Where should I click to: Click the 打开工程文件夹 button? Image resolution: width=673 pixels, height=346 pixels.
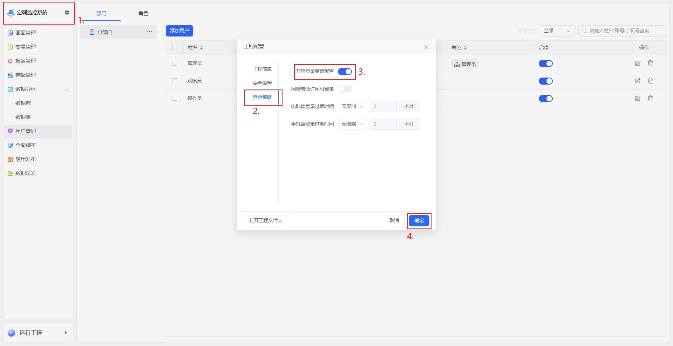pyautogui.click(x=266, y=221)
